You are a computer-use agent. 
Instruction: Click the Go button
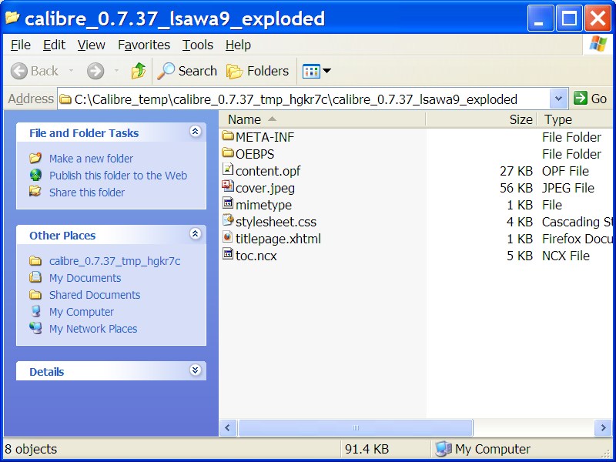[590, 99]
